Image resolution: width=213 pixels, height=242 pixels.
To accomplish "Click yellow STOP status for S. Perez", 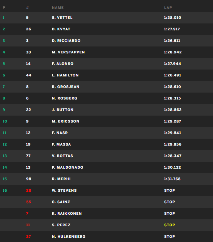I will (x=170, y=225).
